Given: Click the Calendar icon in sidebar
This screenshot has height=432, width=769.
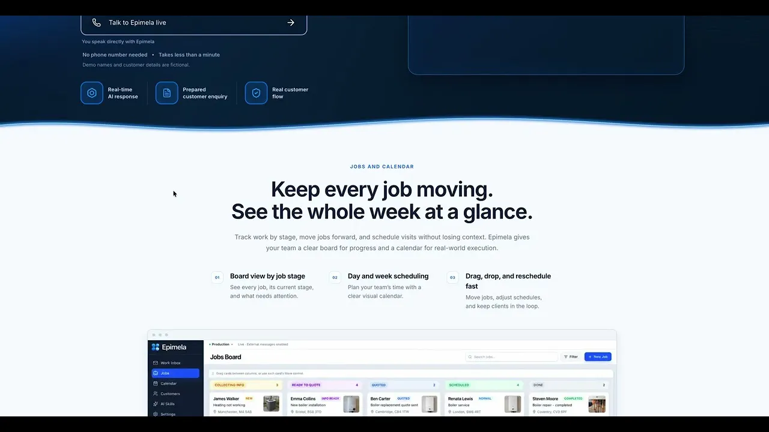Looking at the screenshot, I should tap(156, 383).
